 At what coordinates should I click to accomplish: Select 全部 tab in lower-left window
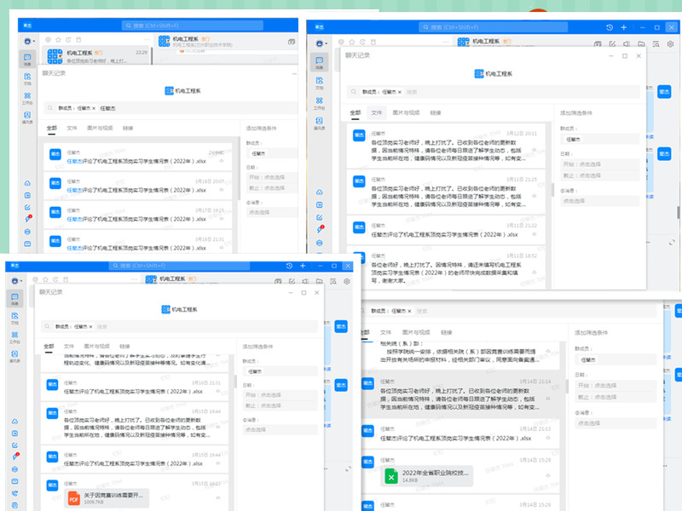point(49,347)
